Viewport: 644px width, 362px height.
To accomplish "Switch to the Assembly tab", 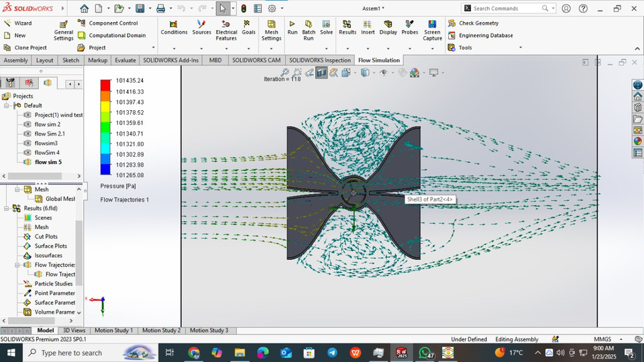I will 15,60.
